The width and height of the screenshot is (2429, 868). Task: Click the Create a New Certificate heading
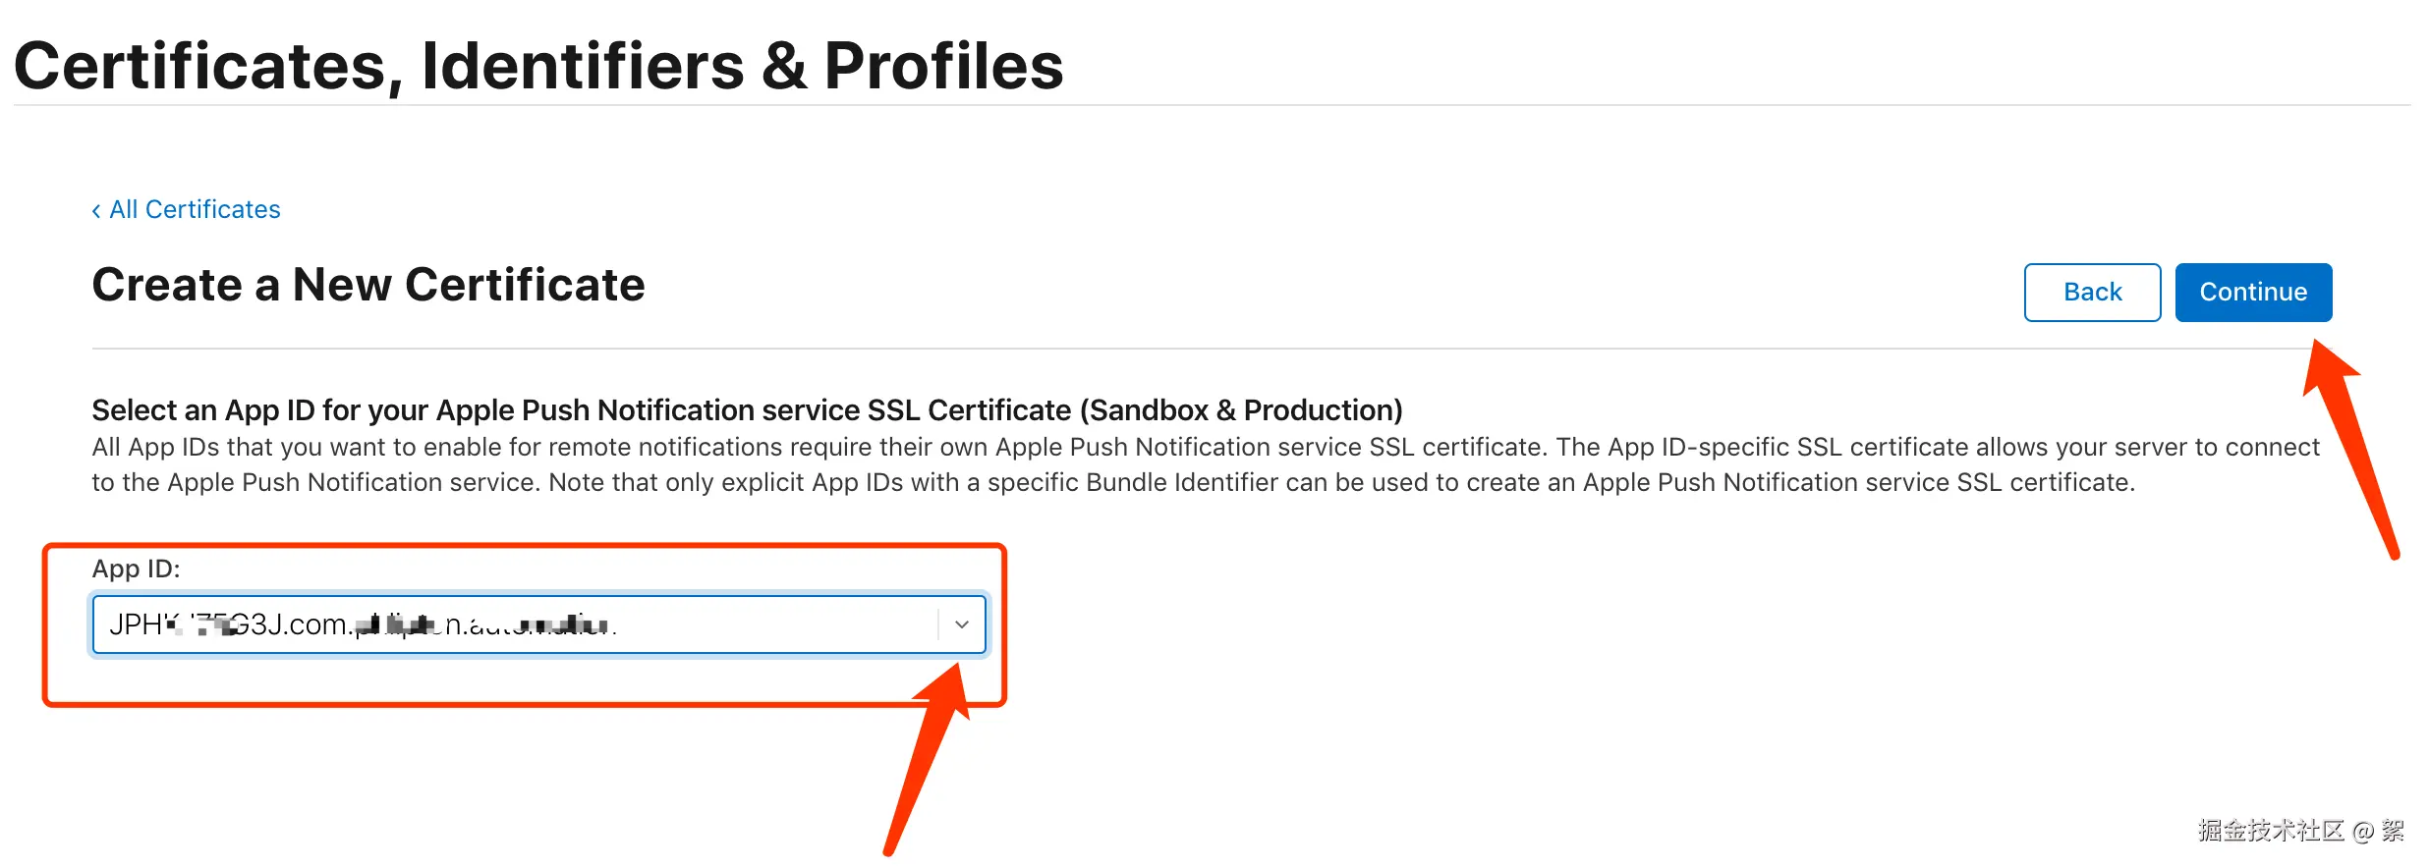(x=368, y=285)
